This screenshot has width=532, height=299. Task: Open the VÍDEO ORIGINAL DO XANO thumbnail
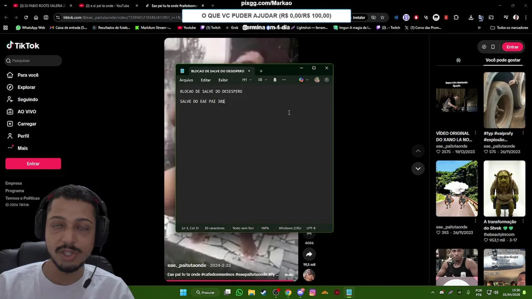tap(457, 100)
